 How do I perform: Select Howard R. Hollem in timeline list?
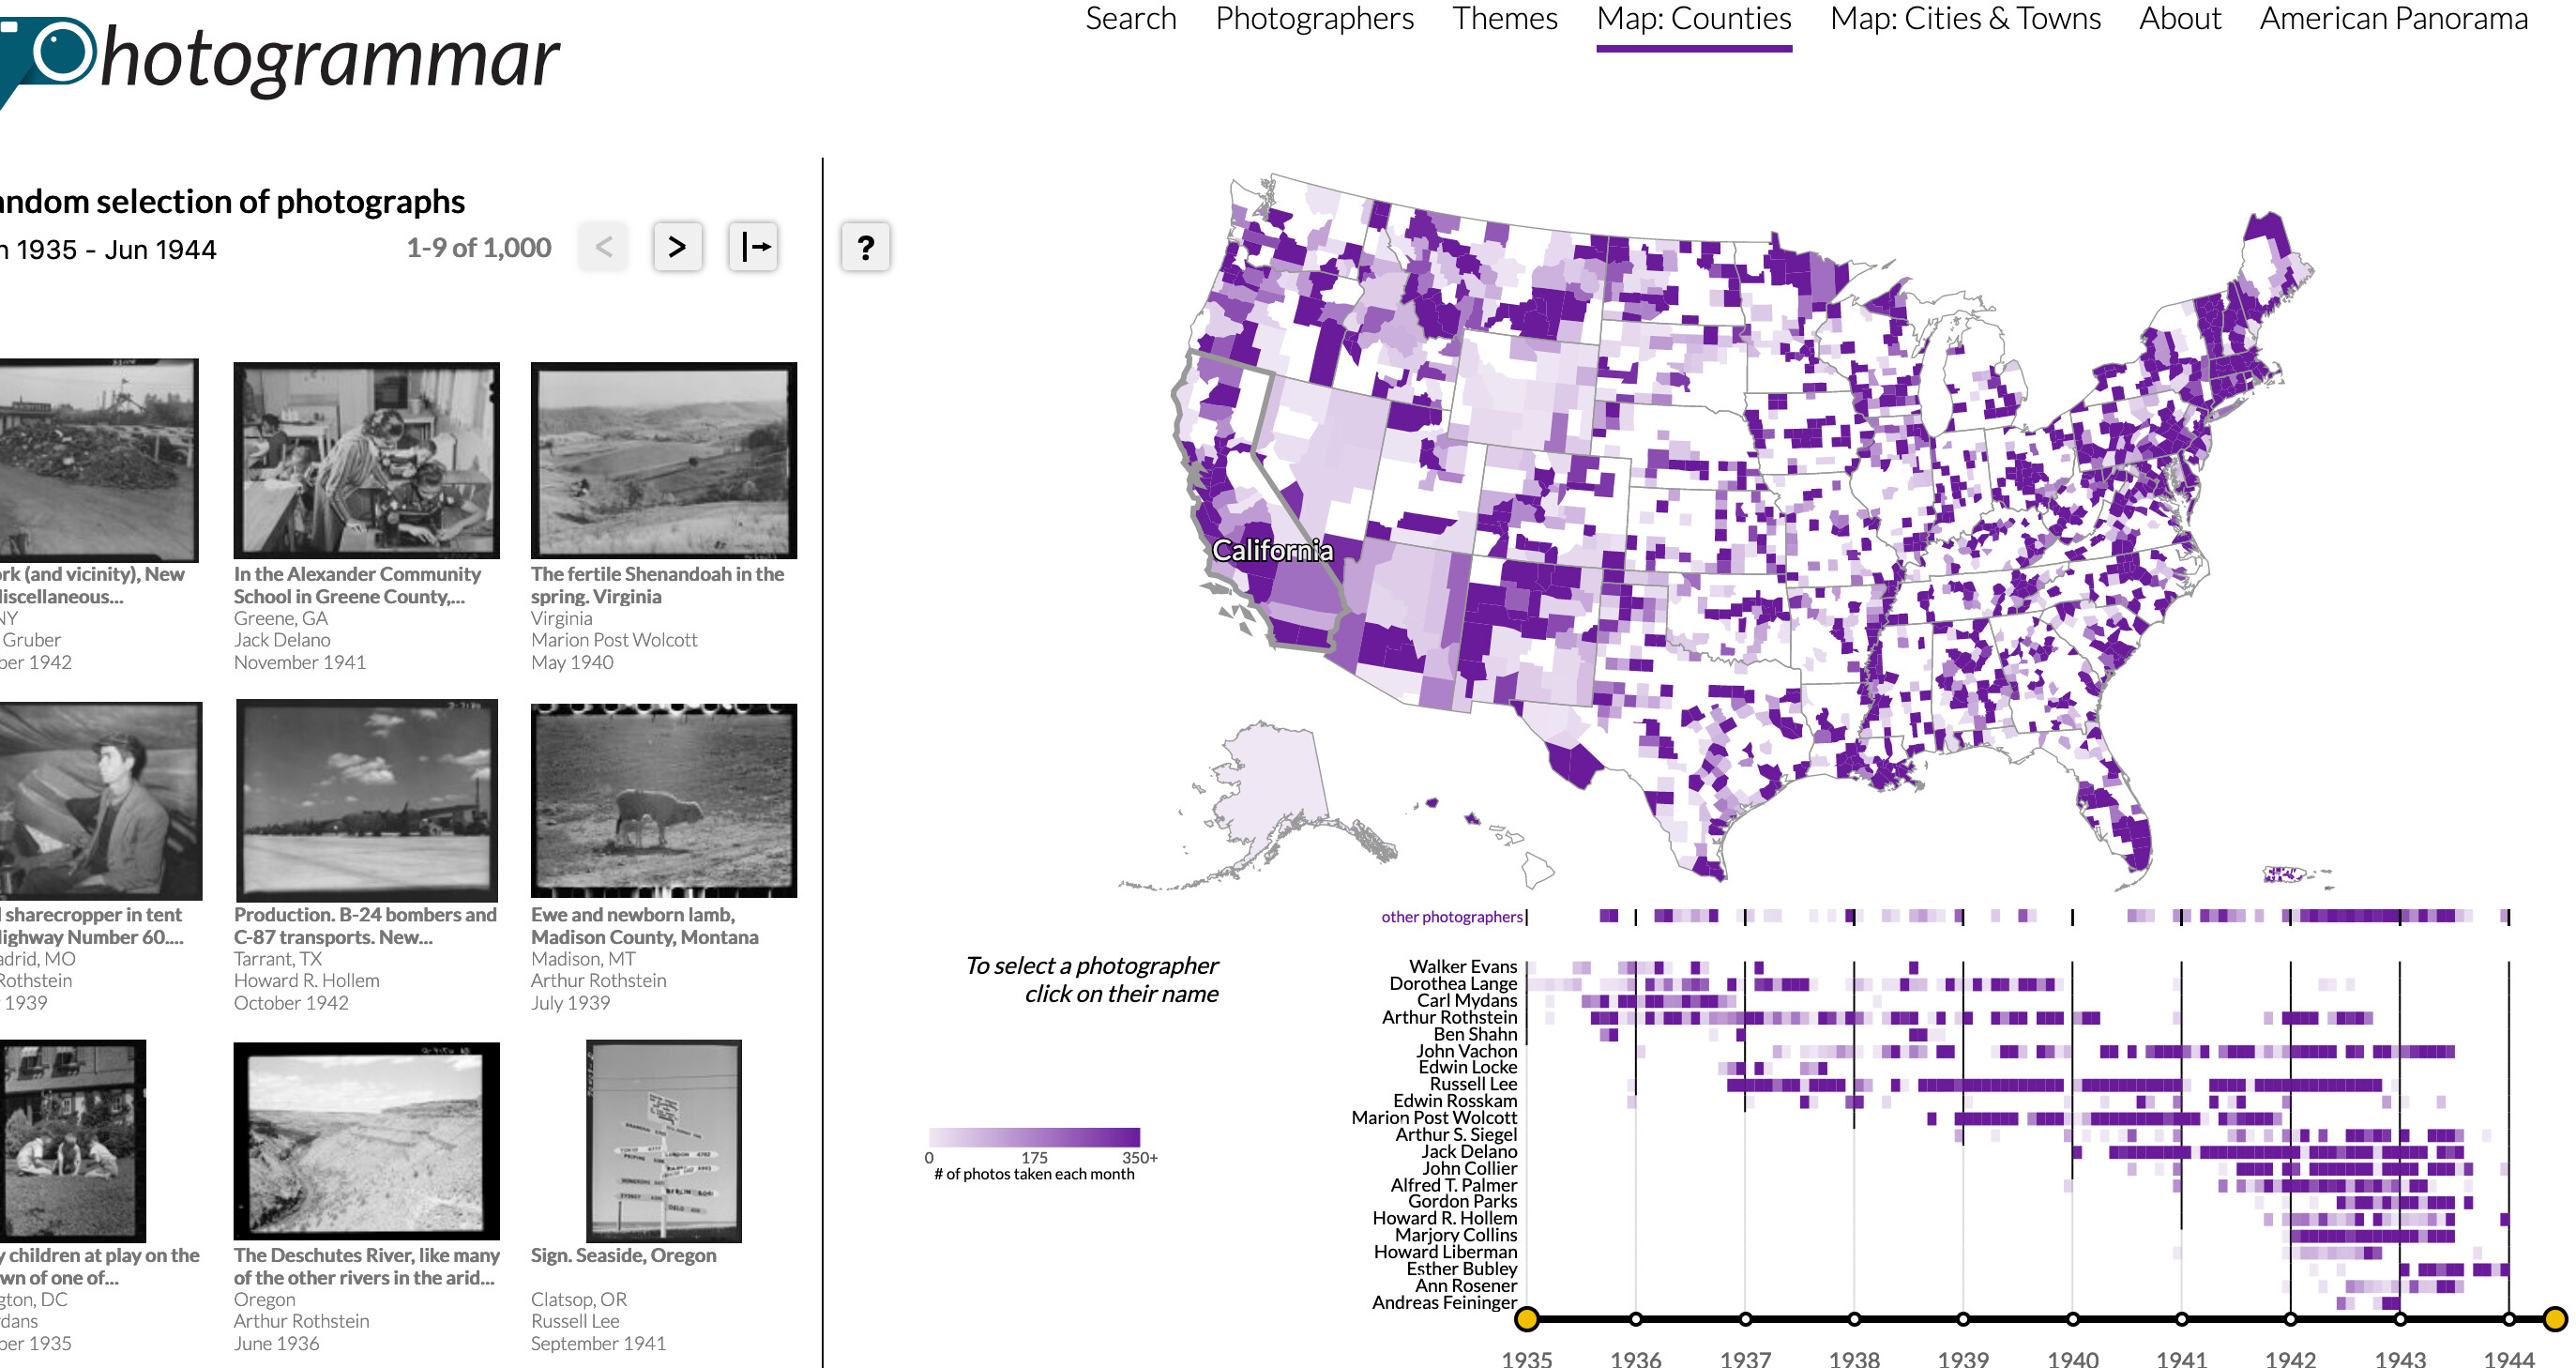click(1444, 1218)
